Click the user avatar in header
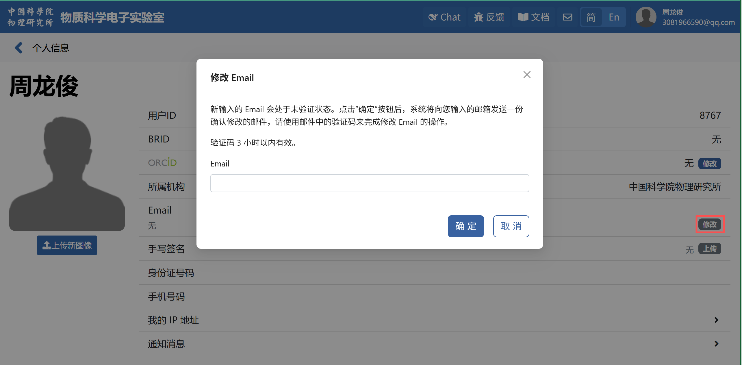Screen dimensions: 742x365 coord(645,17)
